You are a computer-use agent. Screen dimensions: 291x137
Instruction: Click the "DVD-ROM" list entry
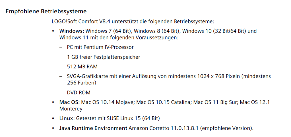point(79,92)
